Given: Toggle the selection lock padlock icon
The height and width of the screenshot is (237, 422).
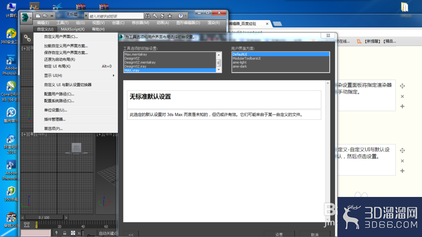Looking at the screenshot, I should click(65, 233).
